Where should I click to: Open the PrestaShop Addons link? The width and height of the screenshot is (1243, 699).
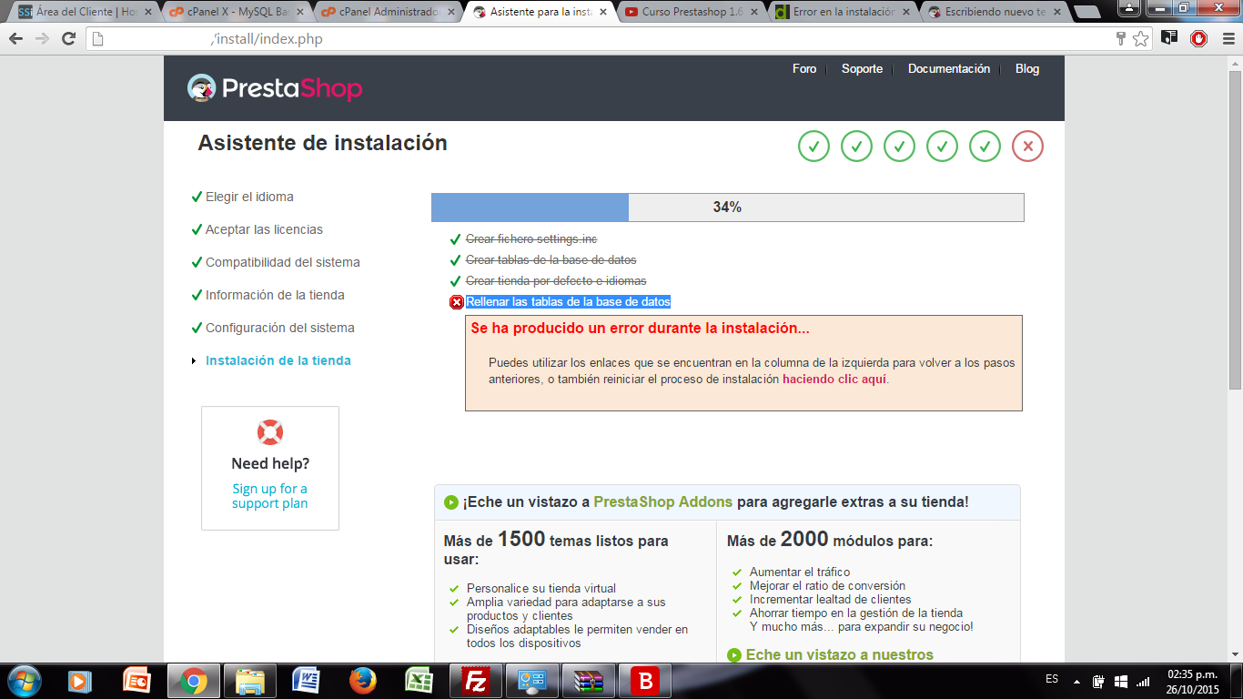tap(663, 502)
